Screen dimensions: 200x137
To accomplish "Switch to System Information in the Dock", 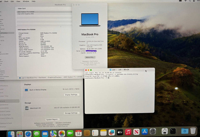I will point(165,131).
